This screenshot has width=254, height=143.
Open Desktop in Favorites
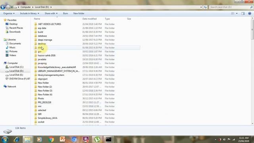click(13, 24)
